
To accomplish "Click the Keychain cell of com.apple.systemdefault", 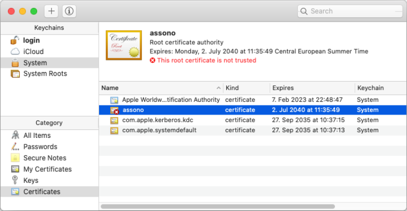I will tap(368, 130).
